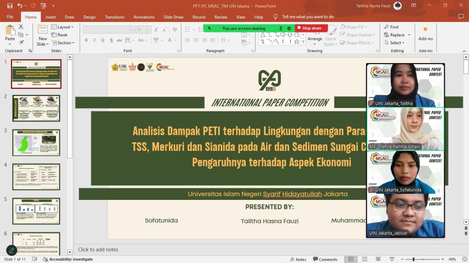469x263 pixels.
Task: Clear all formatting
Action: [175, 30]
